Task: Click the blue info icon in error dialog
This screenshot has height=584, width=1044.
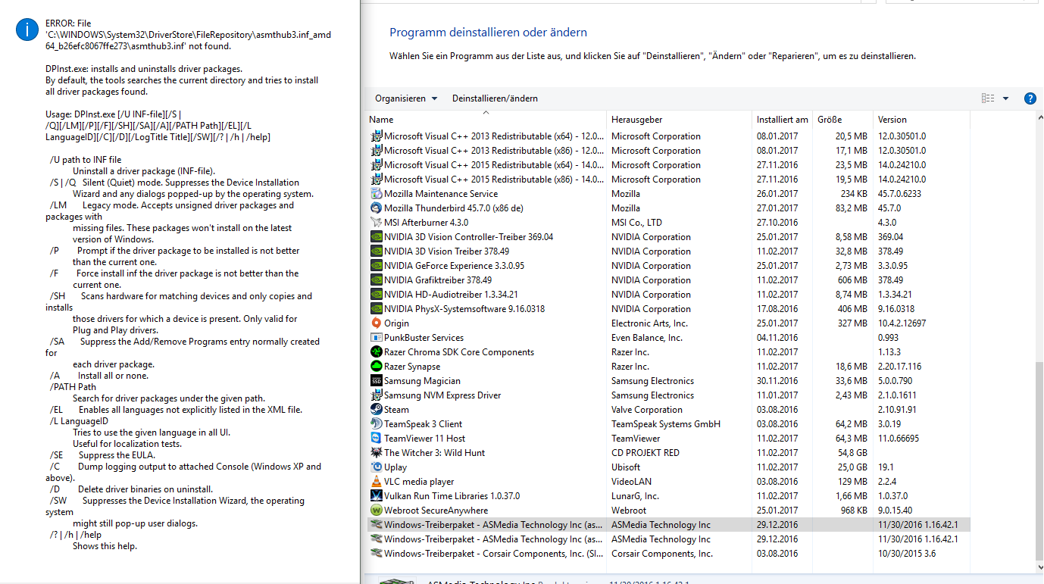Action: [x=27, y=29]
